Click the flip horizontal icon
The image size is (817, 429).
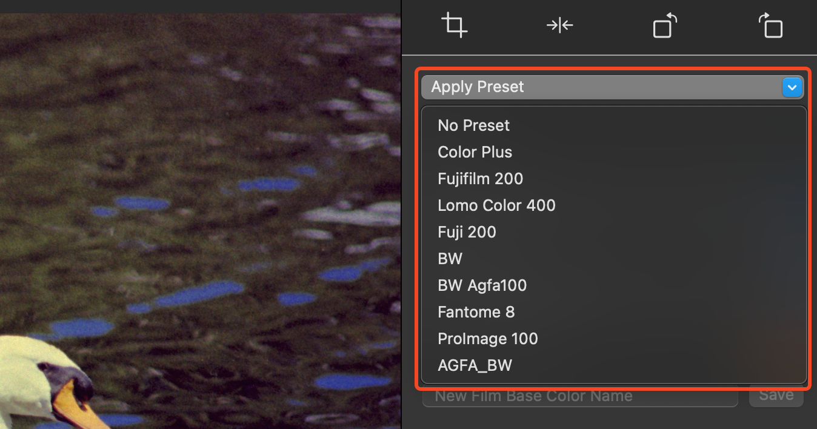pyautogui.click(x=559, y=25)
